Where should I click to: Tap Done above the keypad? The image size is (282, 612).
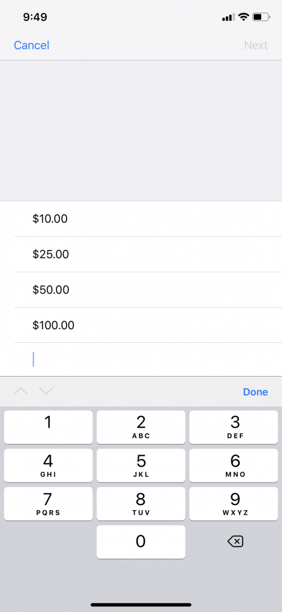click(255, 392)
